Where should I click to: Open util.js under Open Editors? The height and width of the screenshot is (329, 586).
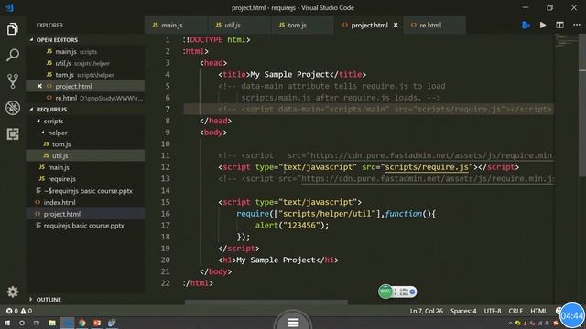85,63
